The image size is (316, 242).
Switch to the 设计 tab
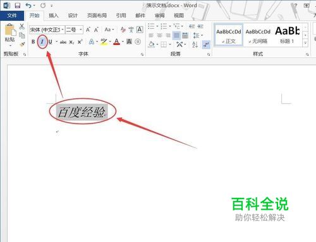point(73,16)
